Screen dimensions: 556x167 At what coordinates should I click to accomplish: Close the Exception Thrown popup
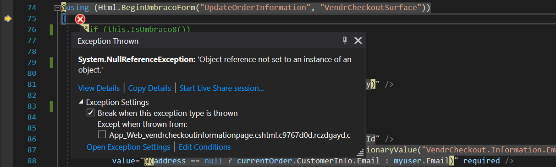pyautogui.click(x=358, y=41)
